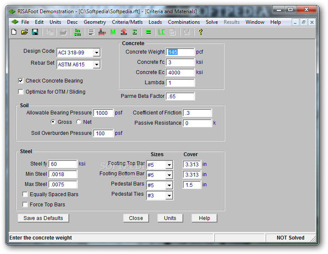Enable Equally Spaced Bars checkbox
The image size is (328, 254).
25,194
